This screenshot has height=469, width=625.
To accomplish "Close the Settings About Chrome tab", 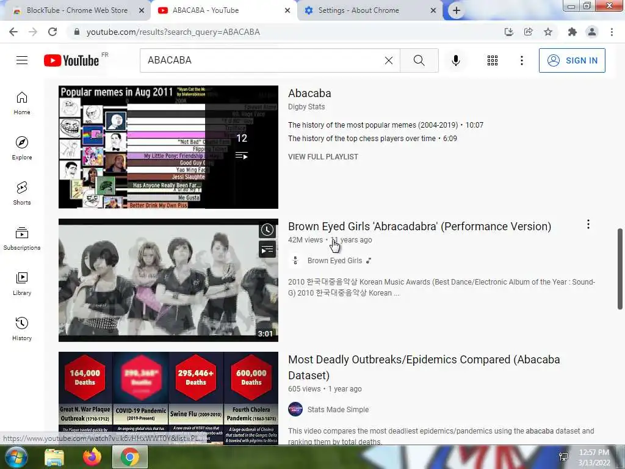I will tap(433, 10).
